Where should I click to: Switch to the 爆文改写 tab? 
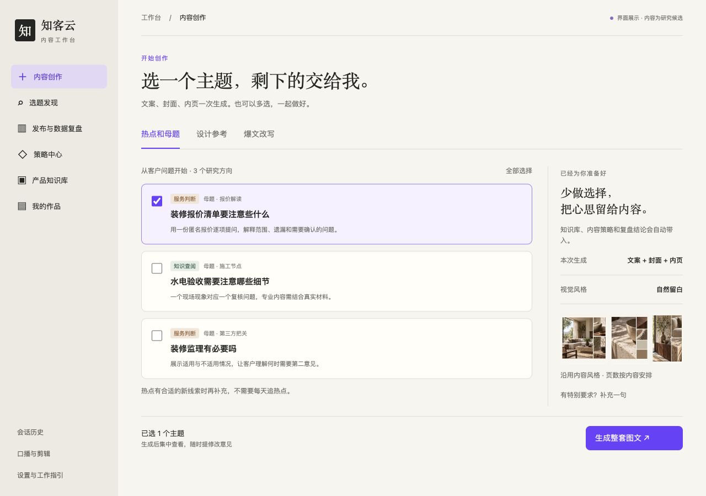[259, 134]
